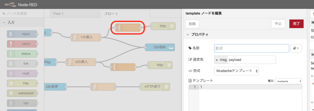Select the link node in palette
314x111 pixels.
pyautogui.click(x=22, y=63)
